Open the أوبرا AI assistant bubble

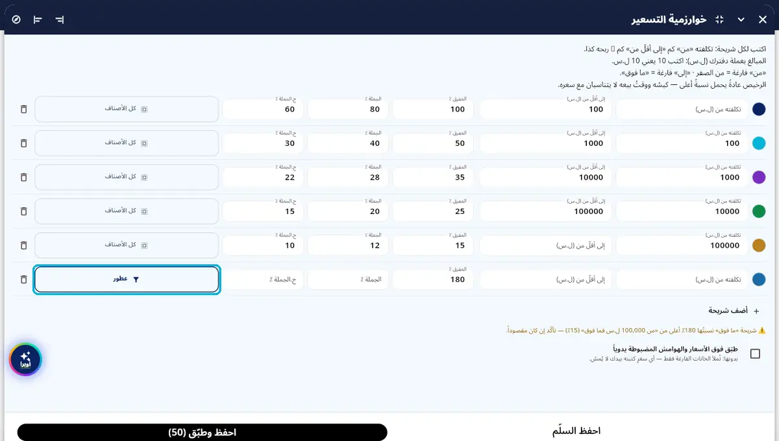pyautogui.click(x=25, y=359)
